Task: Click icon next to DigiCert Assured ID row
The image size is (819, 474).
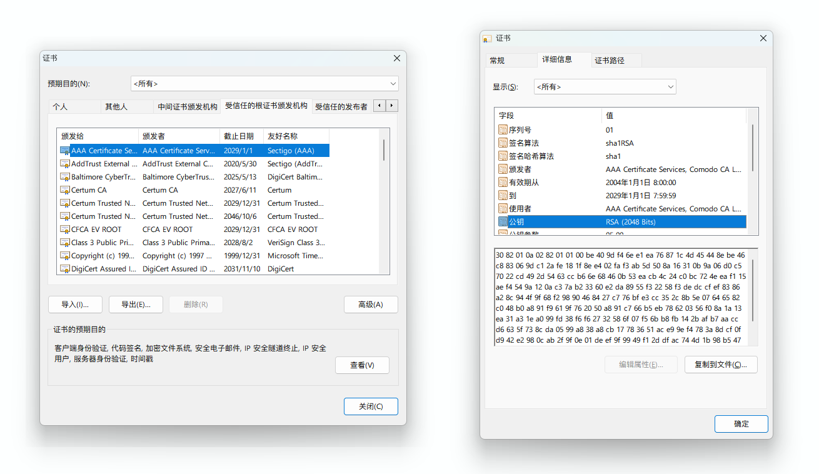Action: [x=65, y=269]
